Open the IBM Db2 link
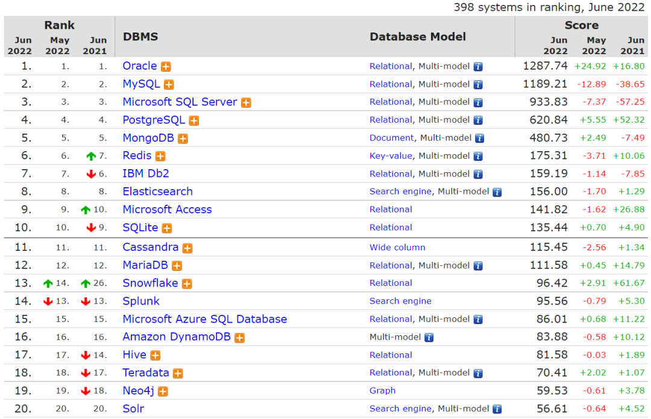The height and width of the screenshot is (419, 651). (x=146, y=173)
